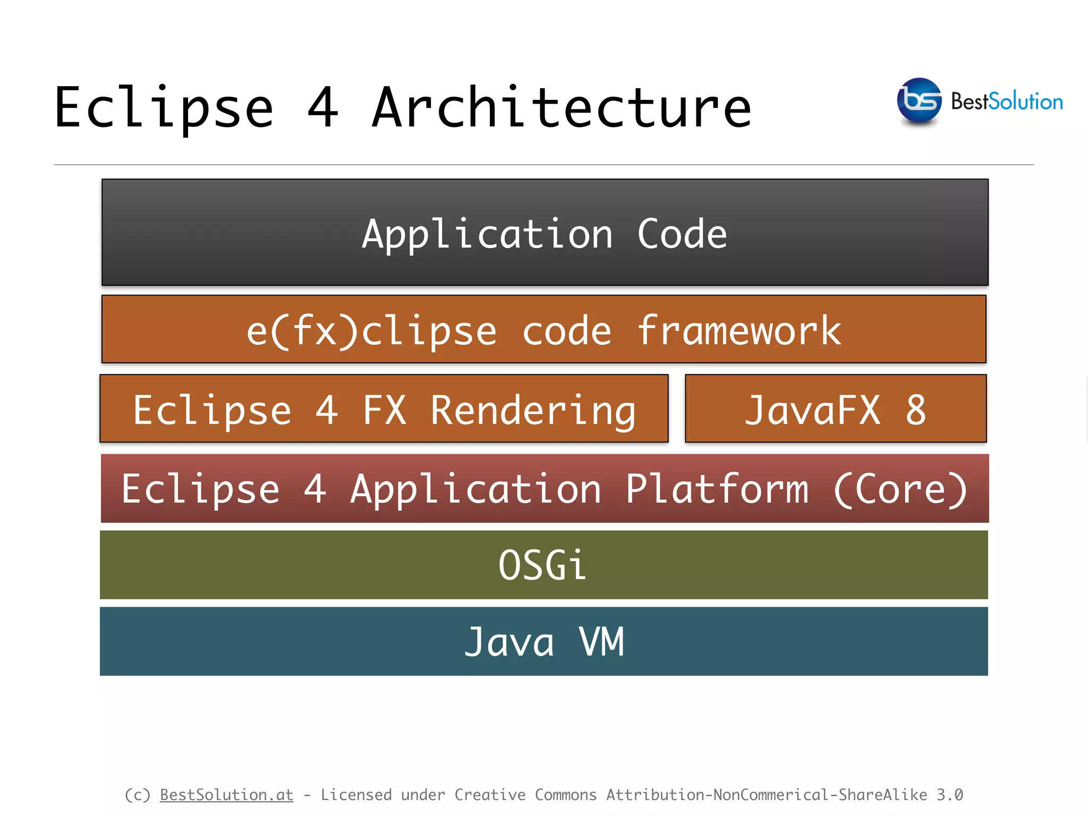Click the BestSolution logo text

pyautogui.click(x=1007, y=101)
